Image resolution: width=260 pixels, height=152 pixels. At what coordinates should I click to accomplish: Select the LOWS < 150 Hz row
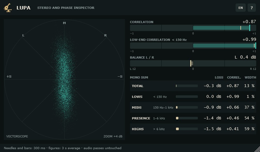click(x=193, y=97)
